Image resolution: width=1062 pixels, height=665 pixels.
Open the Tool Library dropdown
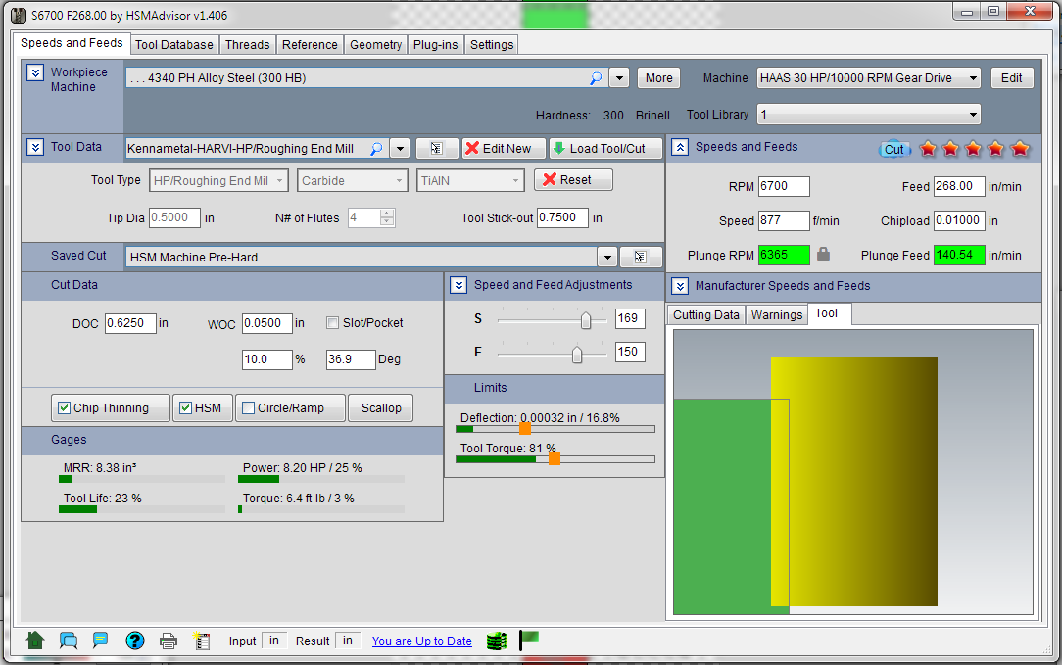tap(973, 115)
